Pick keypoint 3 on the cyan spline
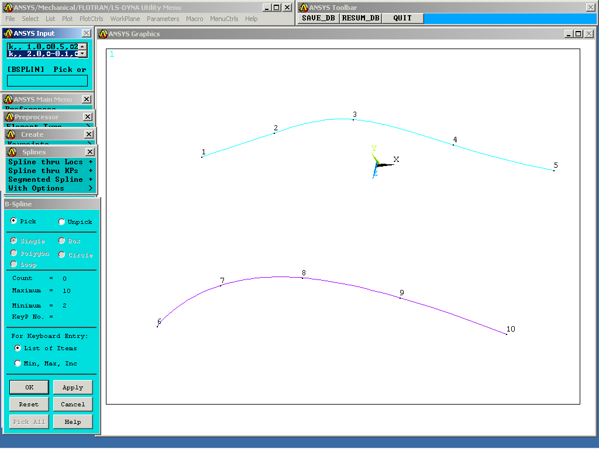The width and height of the screenshot is (599, 449). coord(353,120)
